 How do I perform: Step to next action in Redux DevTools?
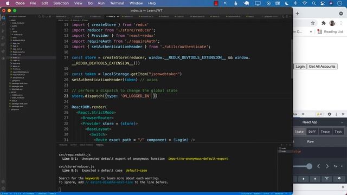327,166
